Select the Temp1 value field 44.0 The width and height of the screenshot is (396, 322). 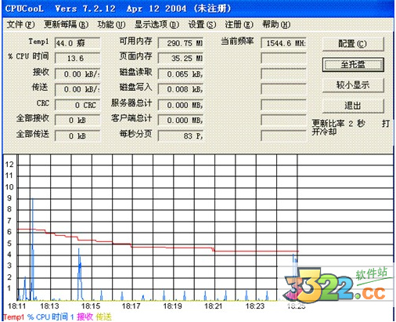coord(77,43)
